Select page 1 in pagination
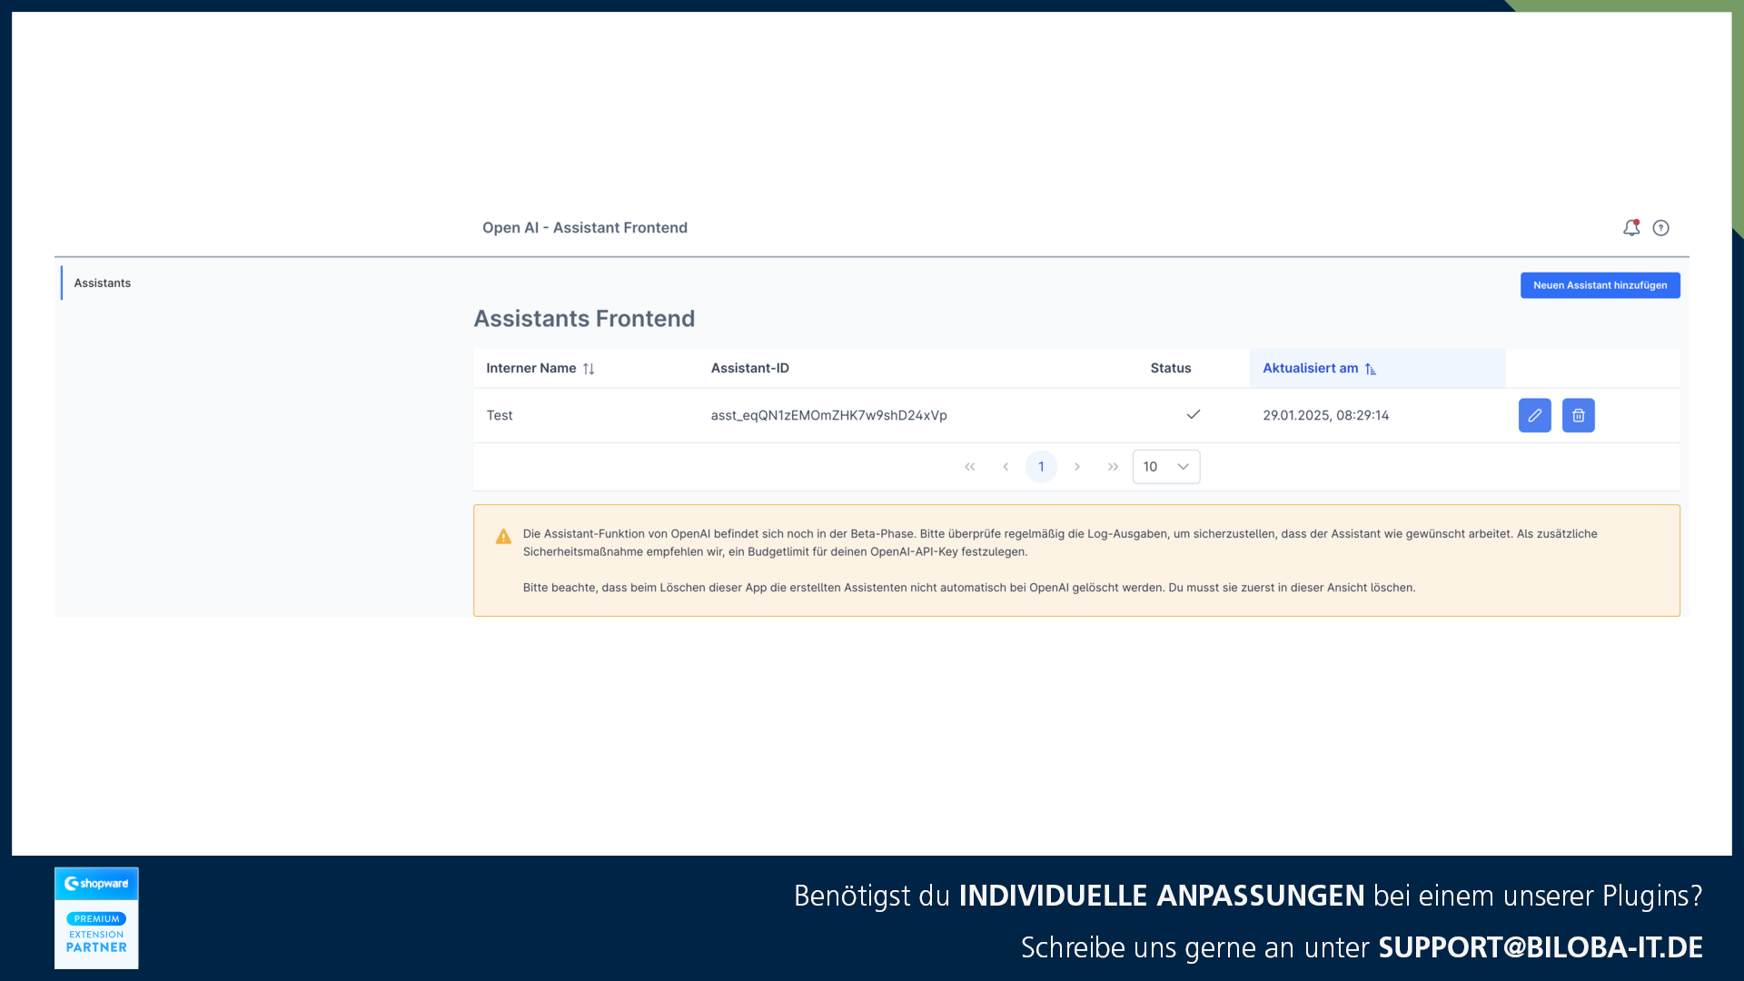 (1041, 467)
